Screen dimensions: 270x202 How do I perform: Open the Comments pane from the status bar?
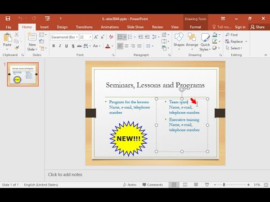coord(152,185)
